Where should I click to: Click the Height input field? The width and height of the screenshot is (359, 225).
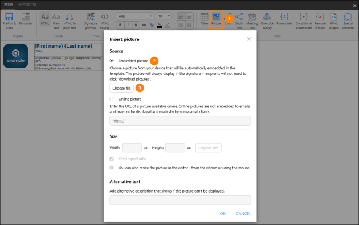(175, 148)
